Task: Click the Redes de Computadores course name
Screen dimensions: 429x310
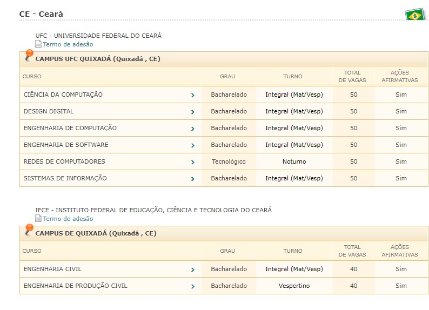Action: (64, 161)
